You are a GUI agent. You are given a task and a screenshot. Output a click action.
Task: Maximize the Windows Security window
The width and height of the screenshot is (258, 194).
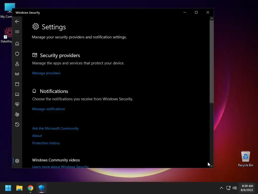click(x=196, y=12)
